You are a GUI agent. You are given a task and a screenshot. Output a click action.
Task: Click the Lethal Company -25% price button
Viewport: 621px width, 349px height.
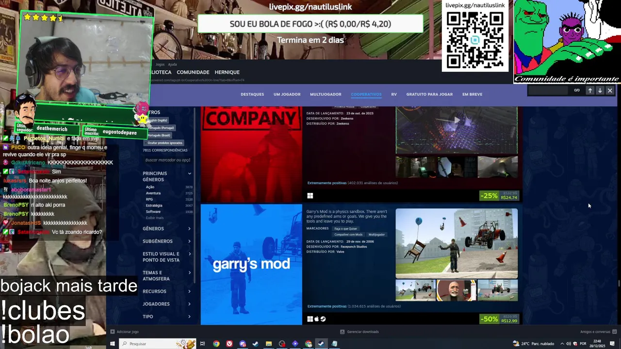499,196
